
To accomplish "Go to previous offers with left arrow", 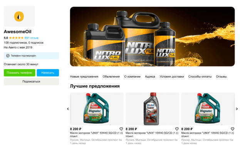I will click(x=68, y=109).
